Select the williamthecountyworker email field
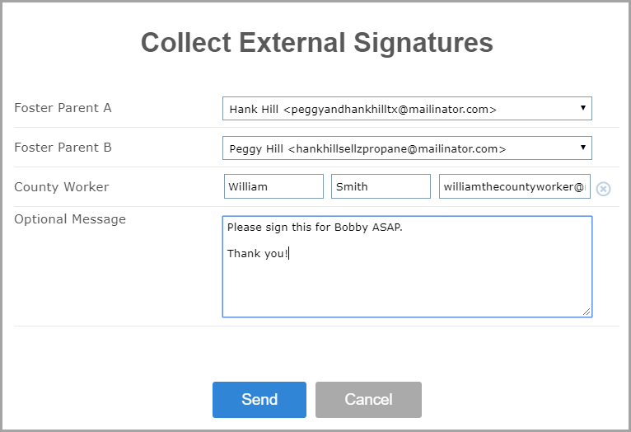631x432 pixels. coord(514,186)
